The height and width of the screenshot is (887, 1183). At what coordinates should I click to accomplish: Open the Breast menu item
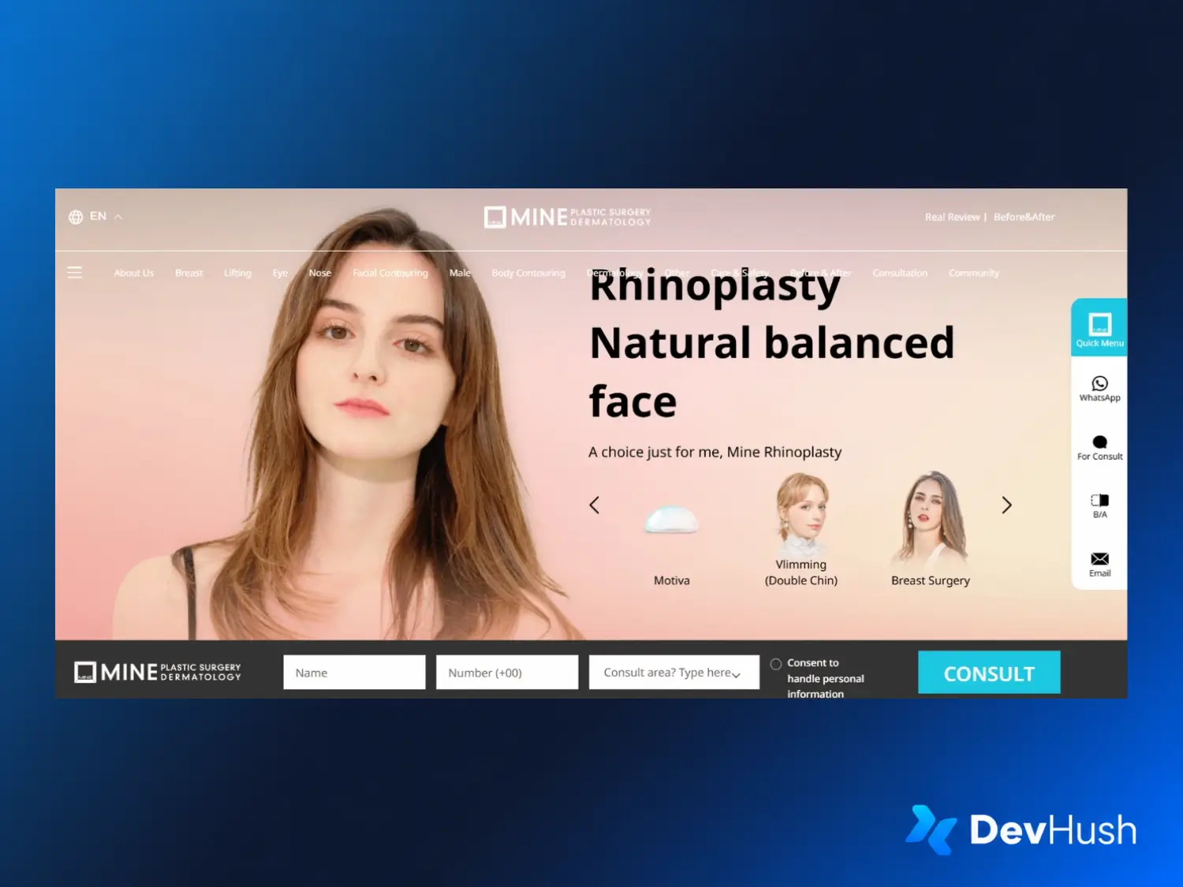pyautogui.click(x=188, y=273)
